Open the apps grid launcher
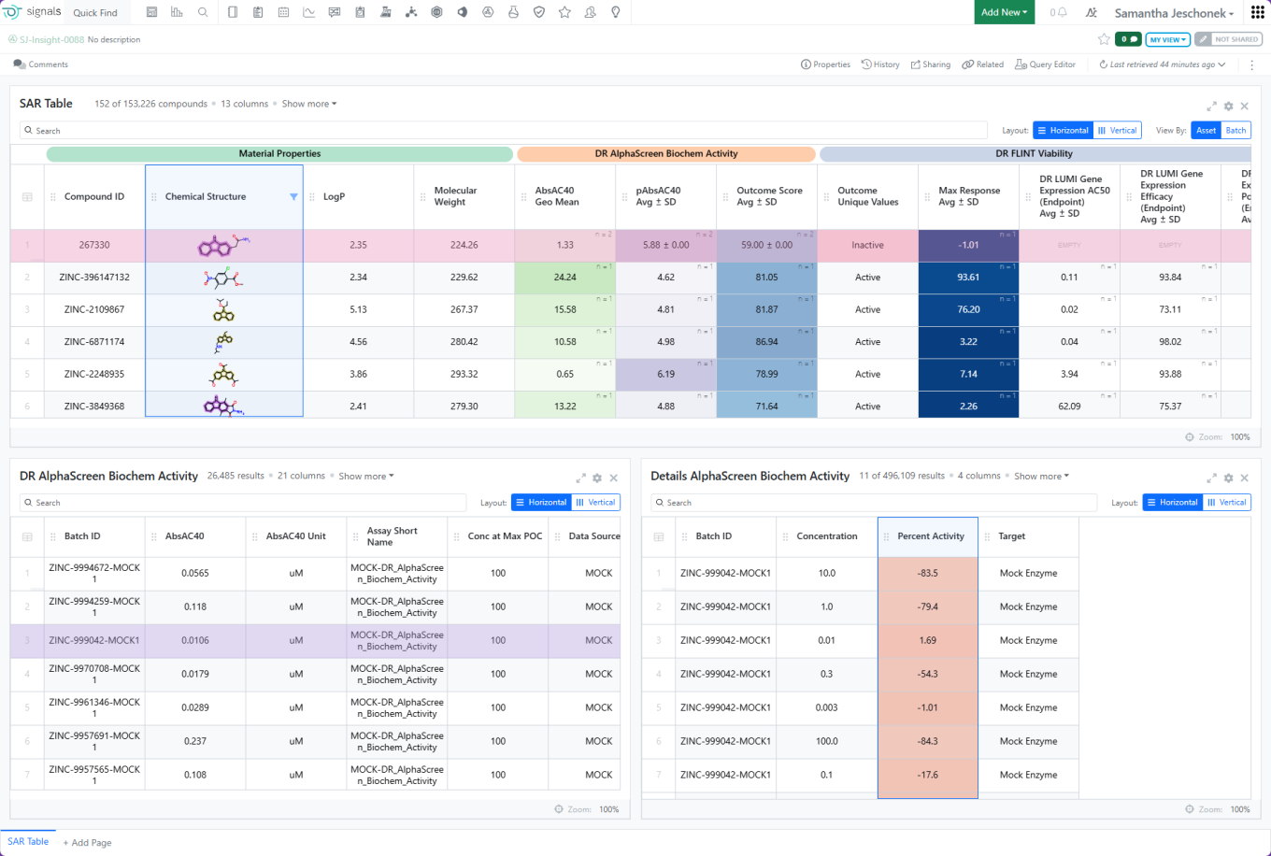 pyautogui.click(x=1257, y=12)
